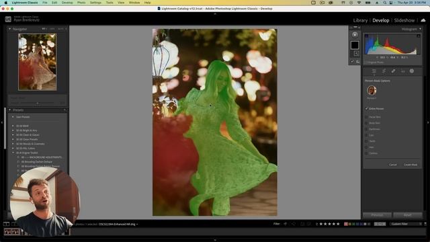Click the cloud sync icon
Screen dimensions: 430x242
tap(423, 20)
